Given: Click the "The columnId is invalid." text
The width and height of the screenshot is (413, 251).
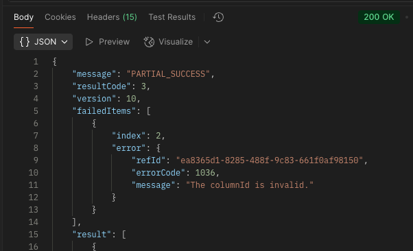Looking at the screenshot, I should 250,185.
